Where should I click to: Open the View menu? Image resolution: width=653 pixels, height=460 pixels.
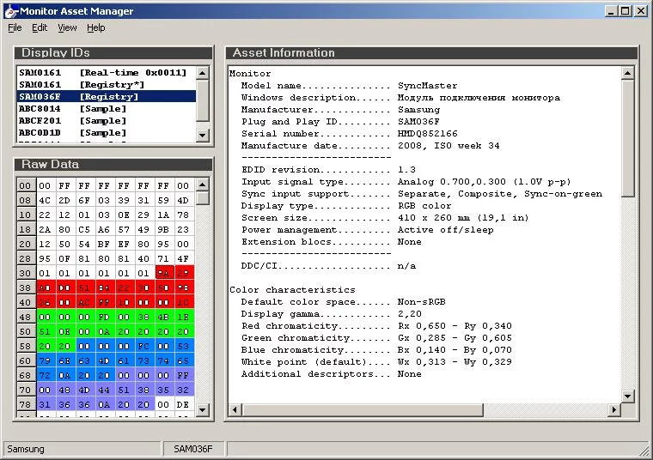coord(67,27)
